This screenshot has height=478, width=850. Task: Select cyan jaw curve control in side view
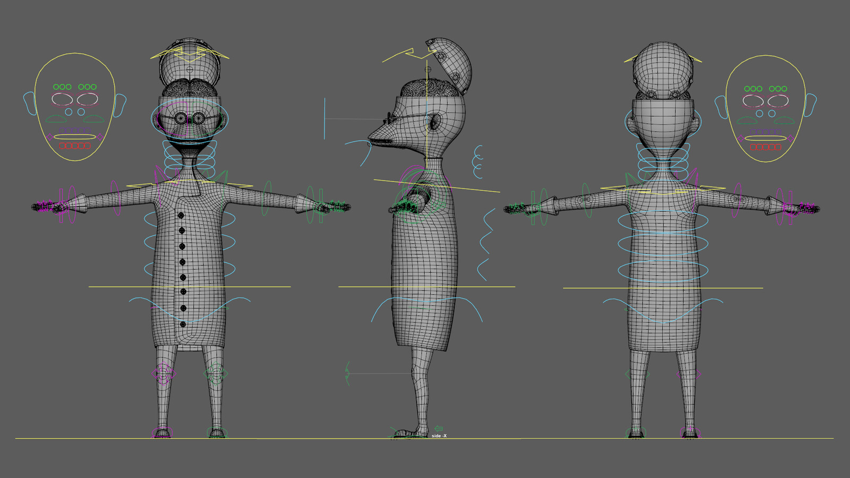[359, 153]
